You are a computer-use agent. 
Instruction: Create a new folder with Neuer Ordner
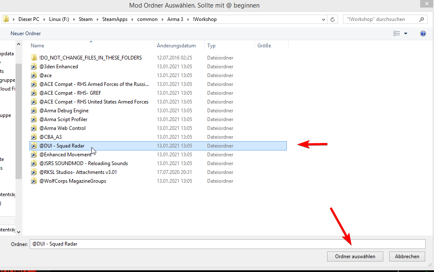point(26,34)
